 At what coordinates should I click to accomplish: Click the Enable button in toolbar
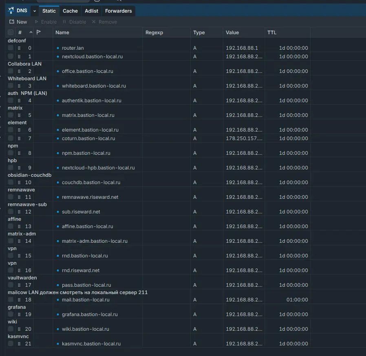[x=46, y=22]
